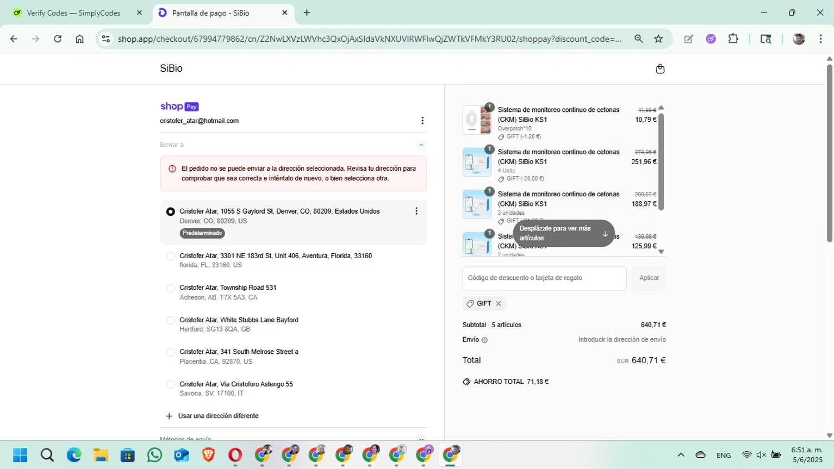This screenshot has width=834, height=469.
Task: Select the Via Cristoforo Astengo 55 address
Action: [x=171, y=384]
